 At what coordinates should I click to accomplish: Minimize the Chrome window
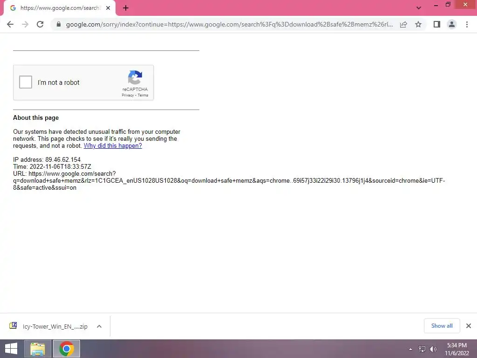pos(436,5)
